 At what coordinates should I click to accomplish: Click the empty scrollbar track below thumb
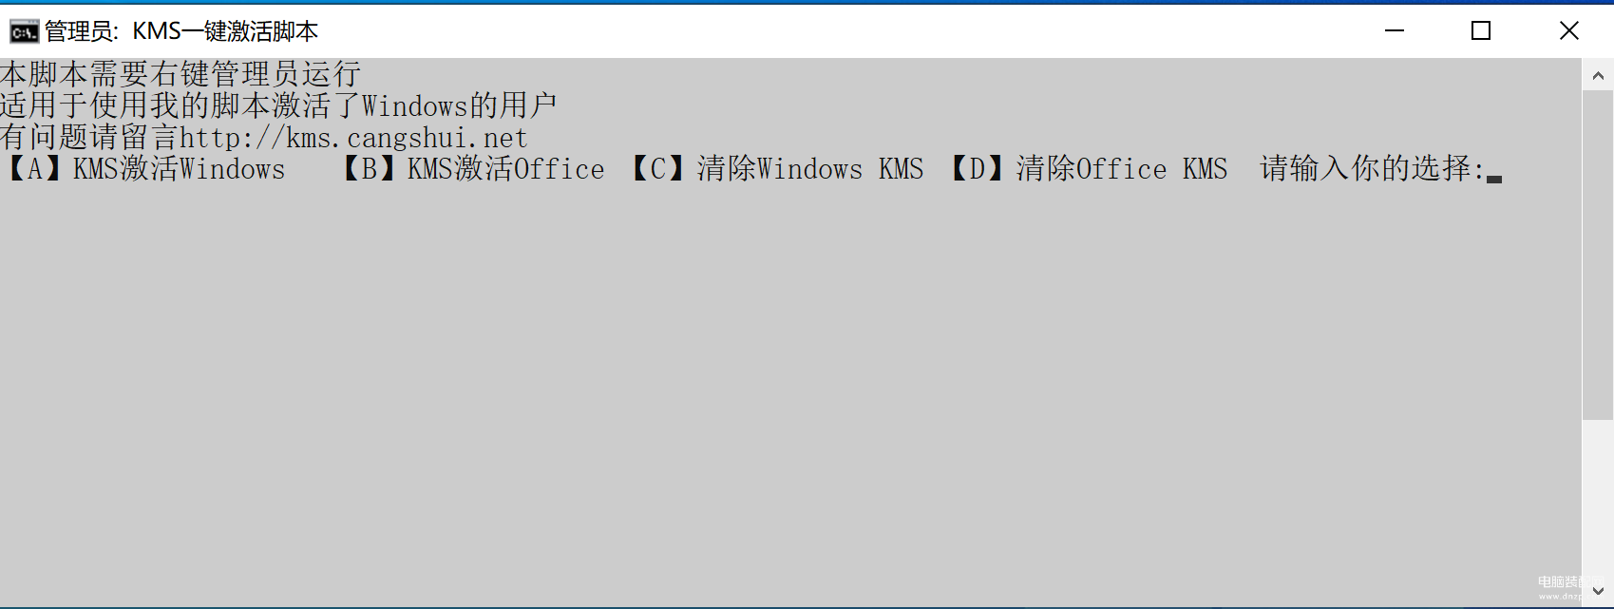(x=1598, y=496)
